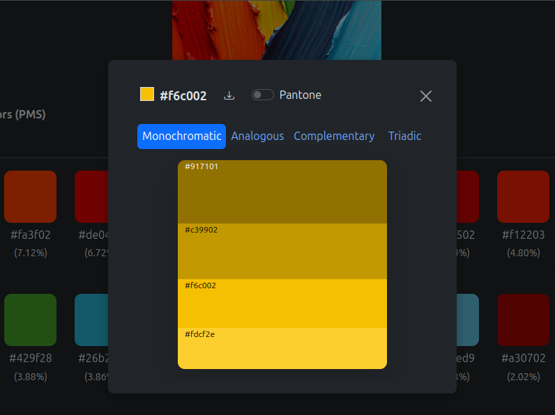Click the red #f12203 swatch
This screenshot has width=555, height=415.
click(523, 196)
